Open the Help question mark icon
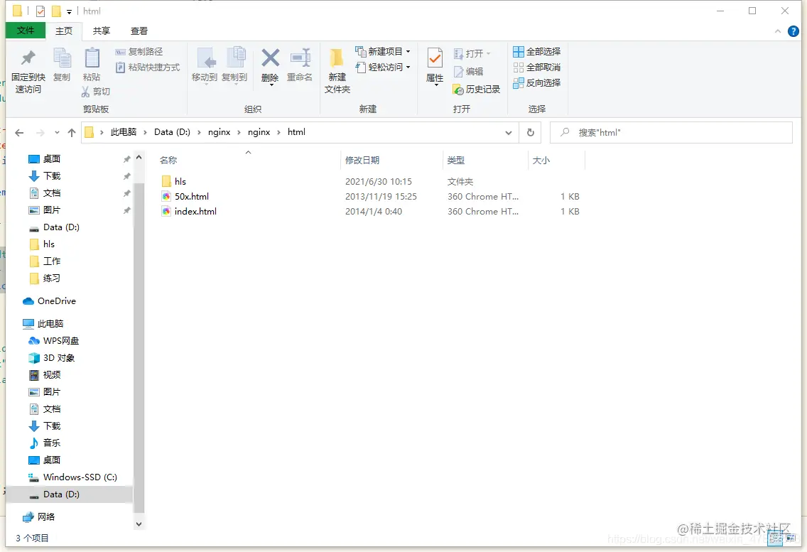Image resolution: width=807 pixels, height=552 pixels. (x=794, y=31)
